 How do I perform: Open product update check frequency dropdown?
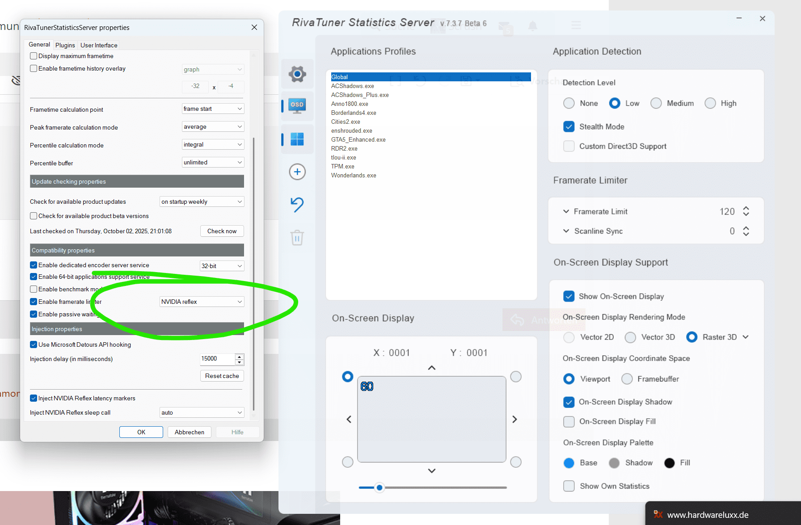click(202, 202)
